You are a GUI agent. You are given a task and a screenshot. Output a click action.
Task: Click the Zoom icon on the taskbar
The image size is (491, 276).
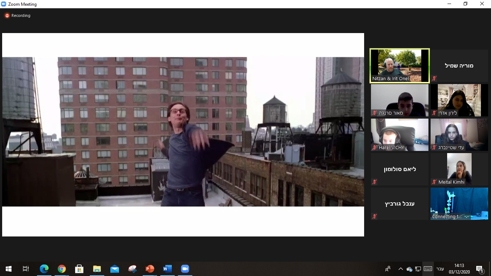coord(185,269)
